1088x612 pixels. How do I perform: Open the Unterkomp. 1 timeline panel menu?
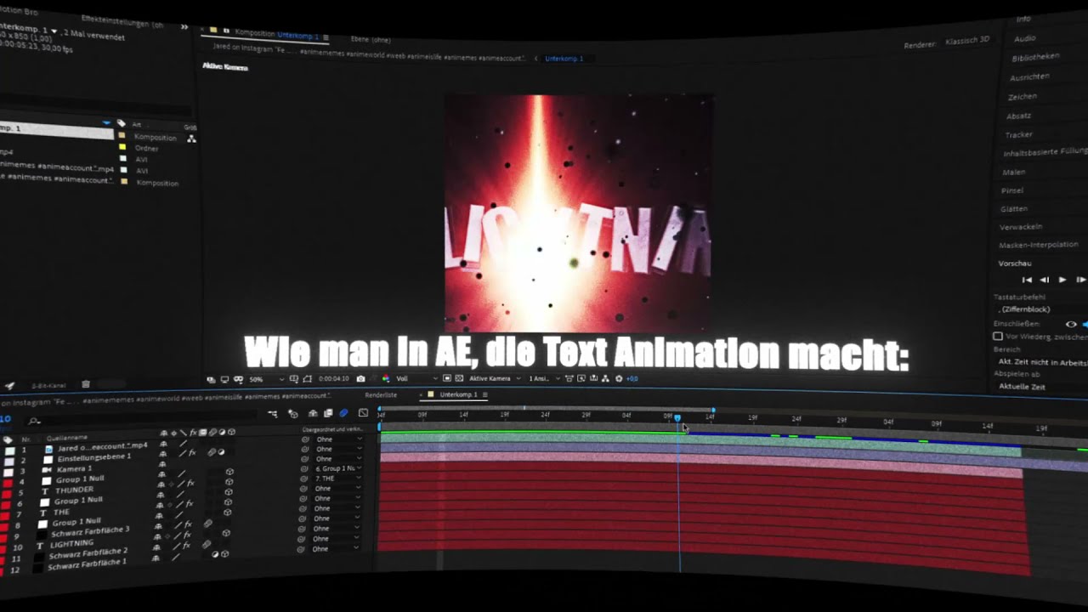coord(485,395)
